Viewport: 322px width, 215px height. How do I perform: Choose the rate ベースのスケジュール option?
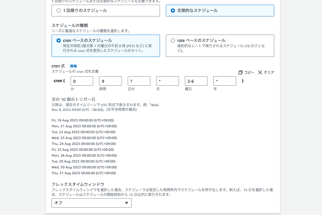coord(172,40)
